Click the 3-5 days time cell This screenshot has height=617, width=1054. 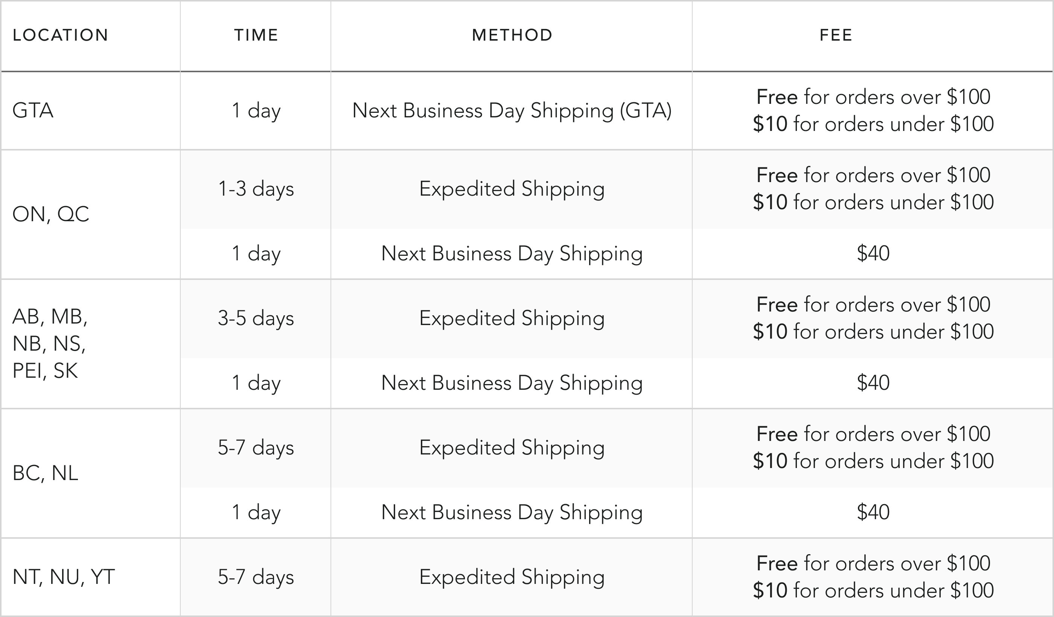click(x=256, y=319)
